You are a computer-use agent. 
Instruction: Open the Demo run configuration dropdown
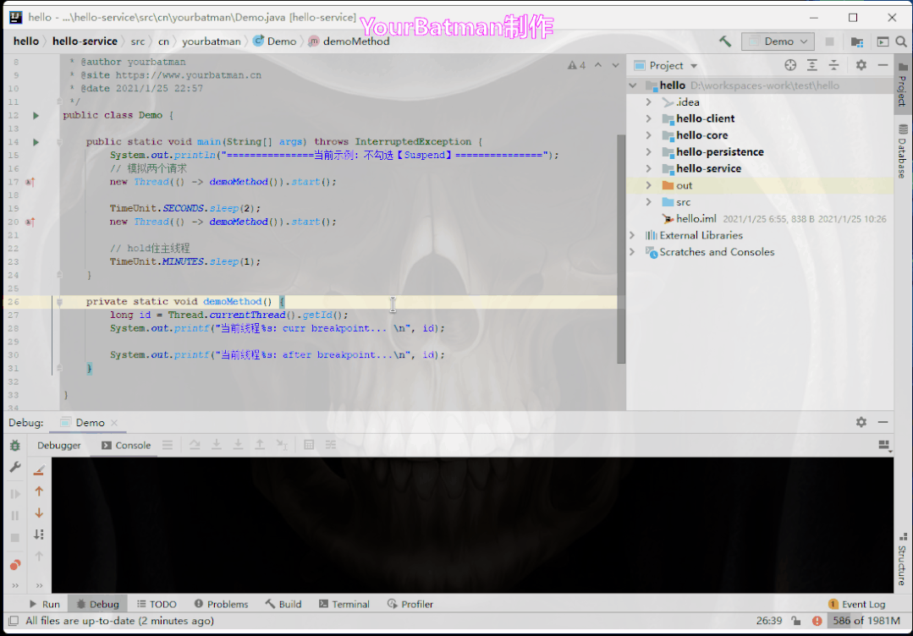778,41
